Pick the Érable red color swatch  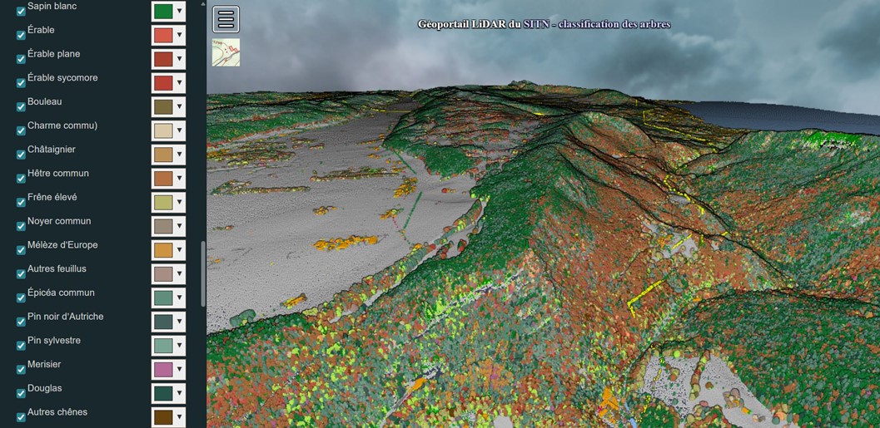[162, 35]
